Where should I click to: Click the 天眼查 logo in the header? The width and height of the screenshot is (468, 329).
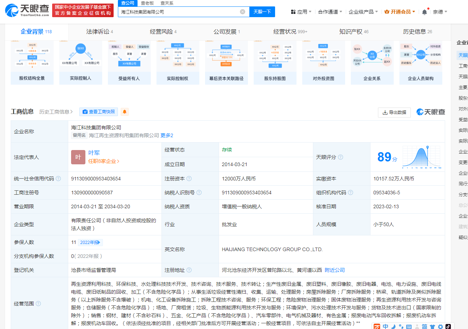coord(27,11)
